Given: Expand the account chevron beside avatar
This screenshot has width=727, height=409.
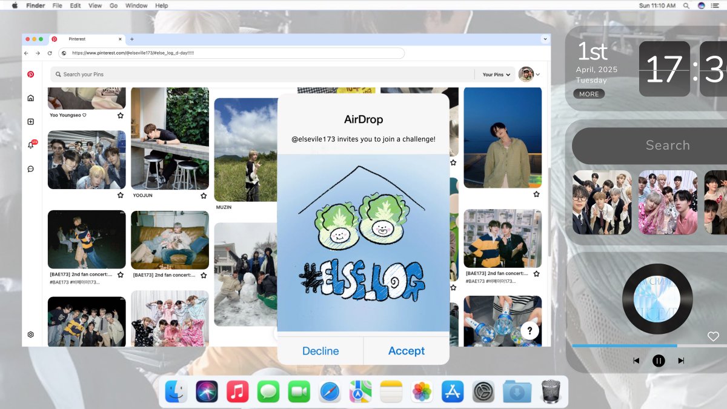Looking at the screenshot, I should [x=538, y=75].
